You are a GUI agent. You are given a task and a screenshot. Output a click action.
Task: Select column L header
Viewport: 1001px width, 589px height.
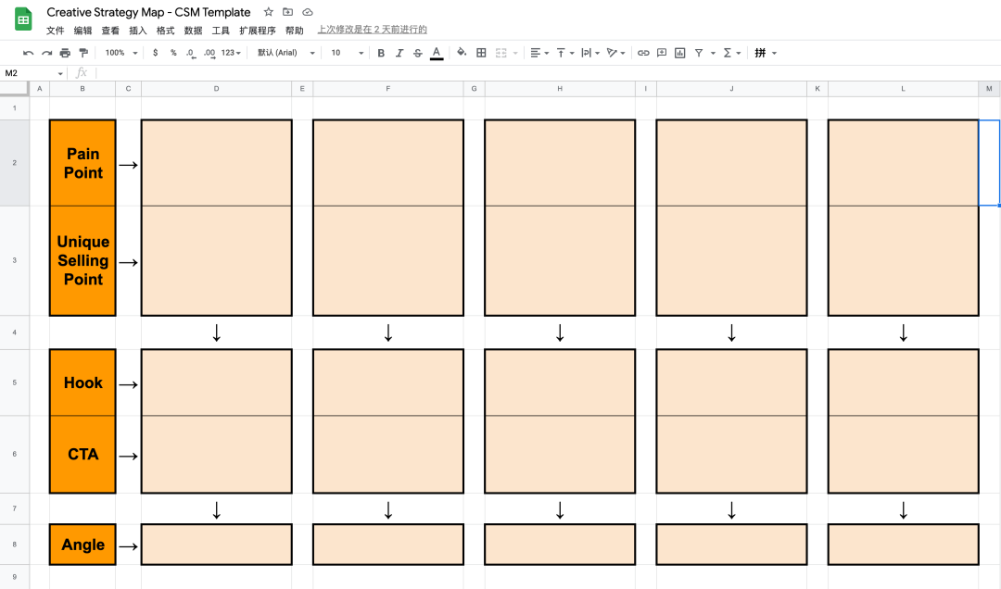coord(904,89)
